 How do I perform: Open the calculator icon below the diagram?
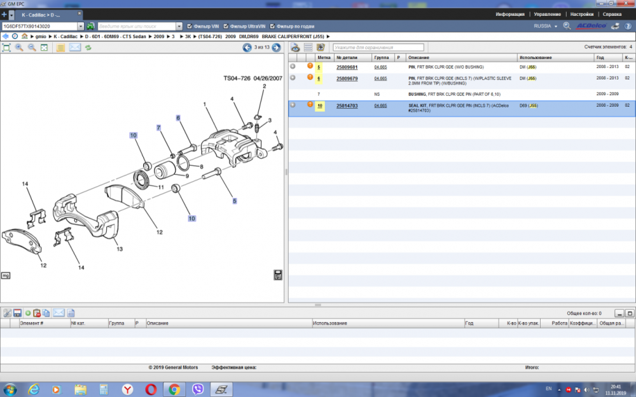pyautogui.click(x=278, y=275)
